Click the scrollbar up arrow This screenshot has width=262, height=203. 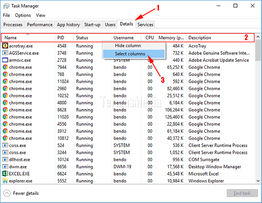pos(258,37)
